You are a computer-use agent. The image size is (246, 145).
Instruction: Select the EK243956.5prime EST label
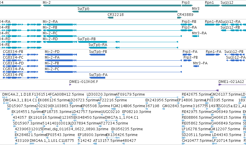click(x=161, y=100)
